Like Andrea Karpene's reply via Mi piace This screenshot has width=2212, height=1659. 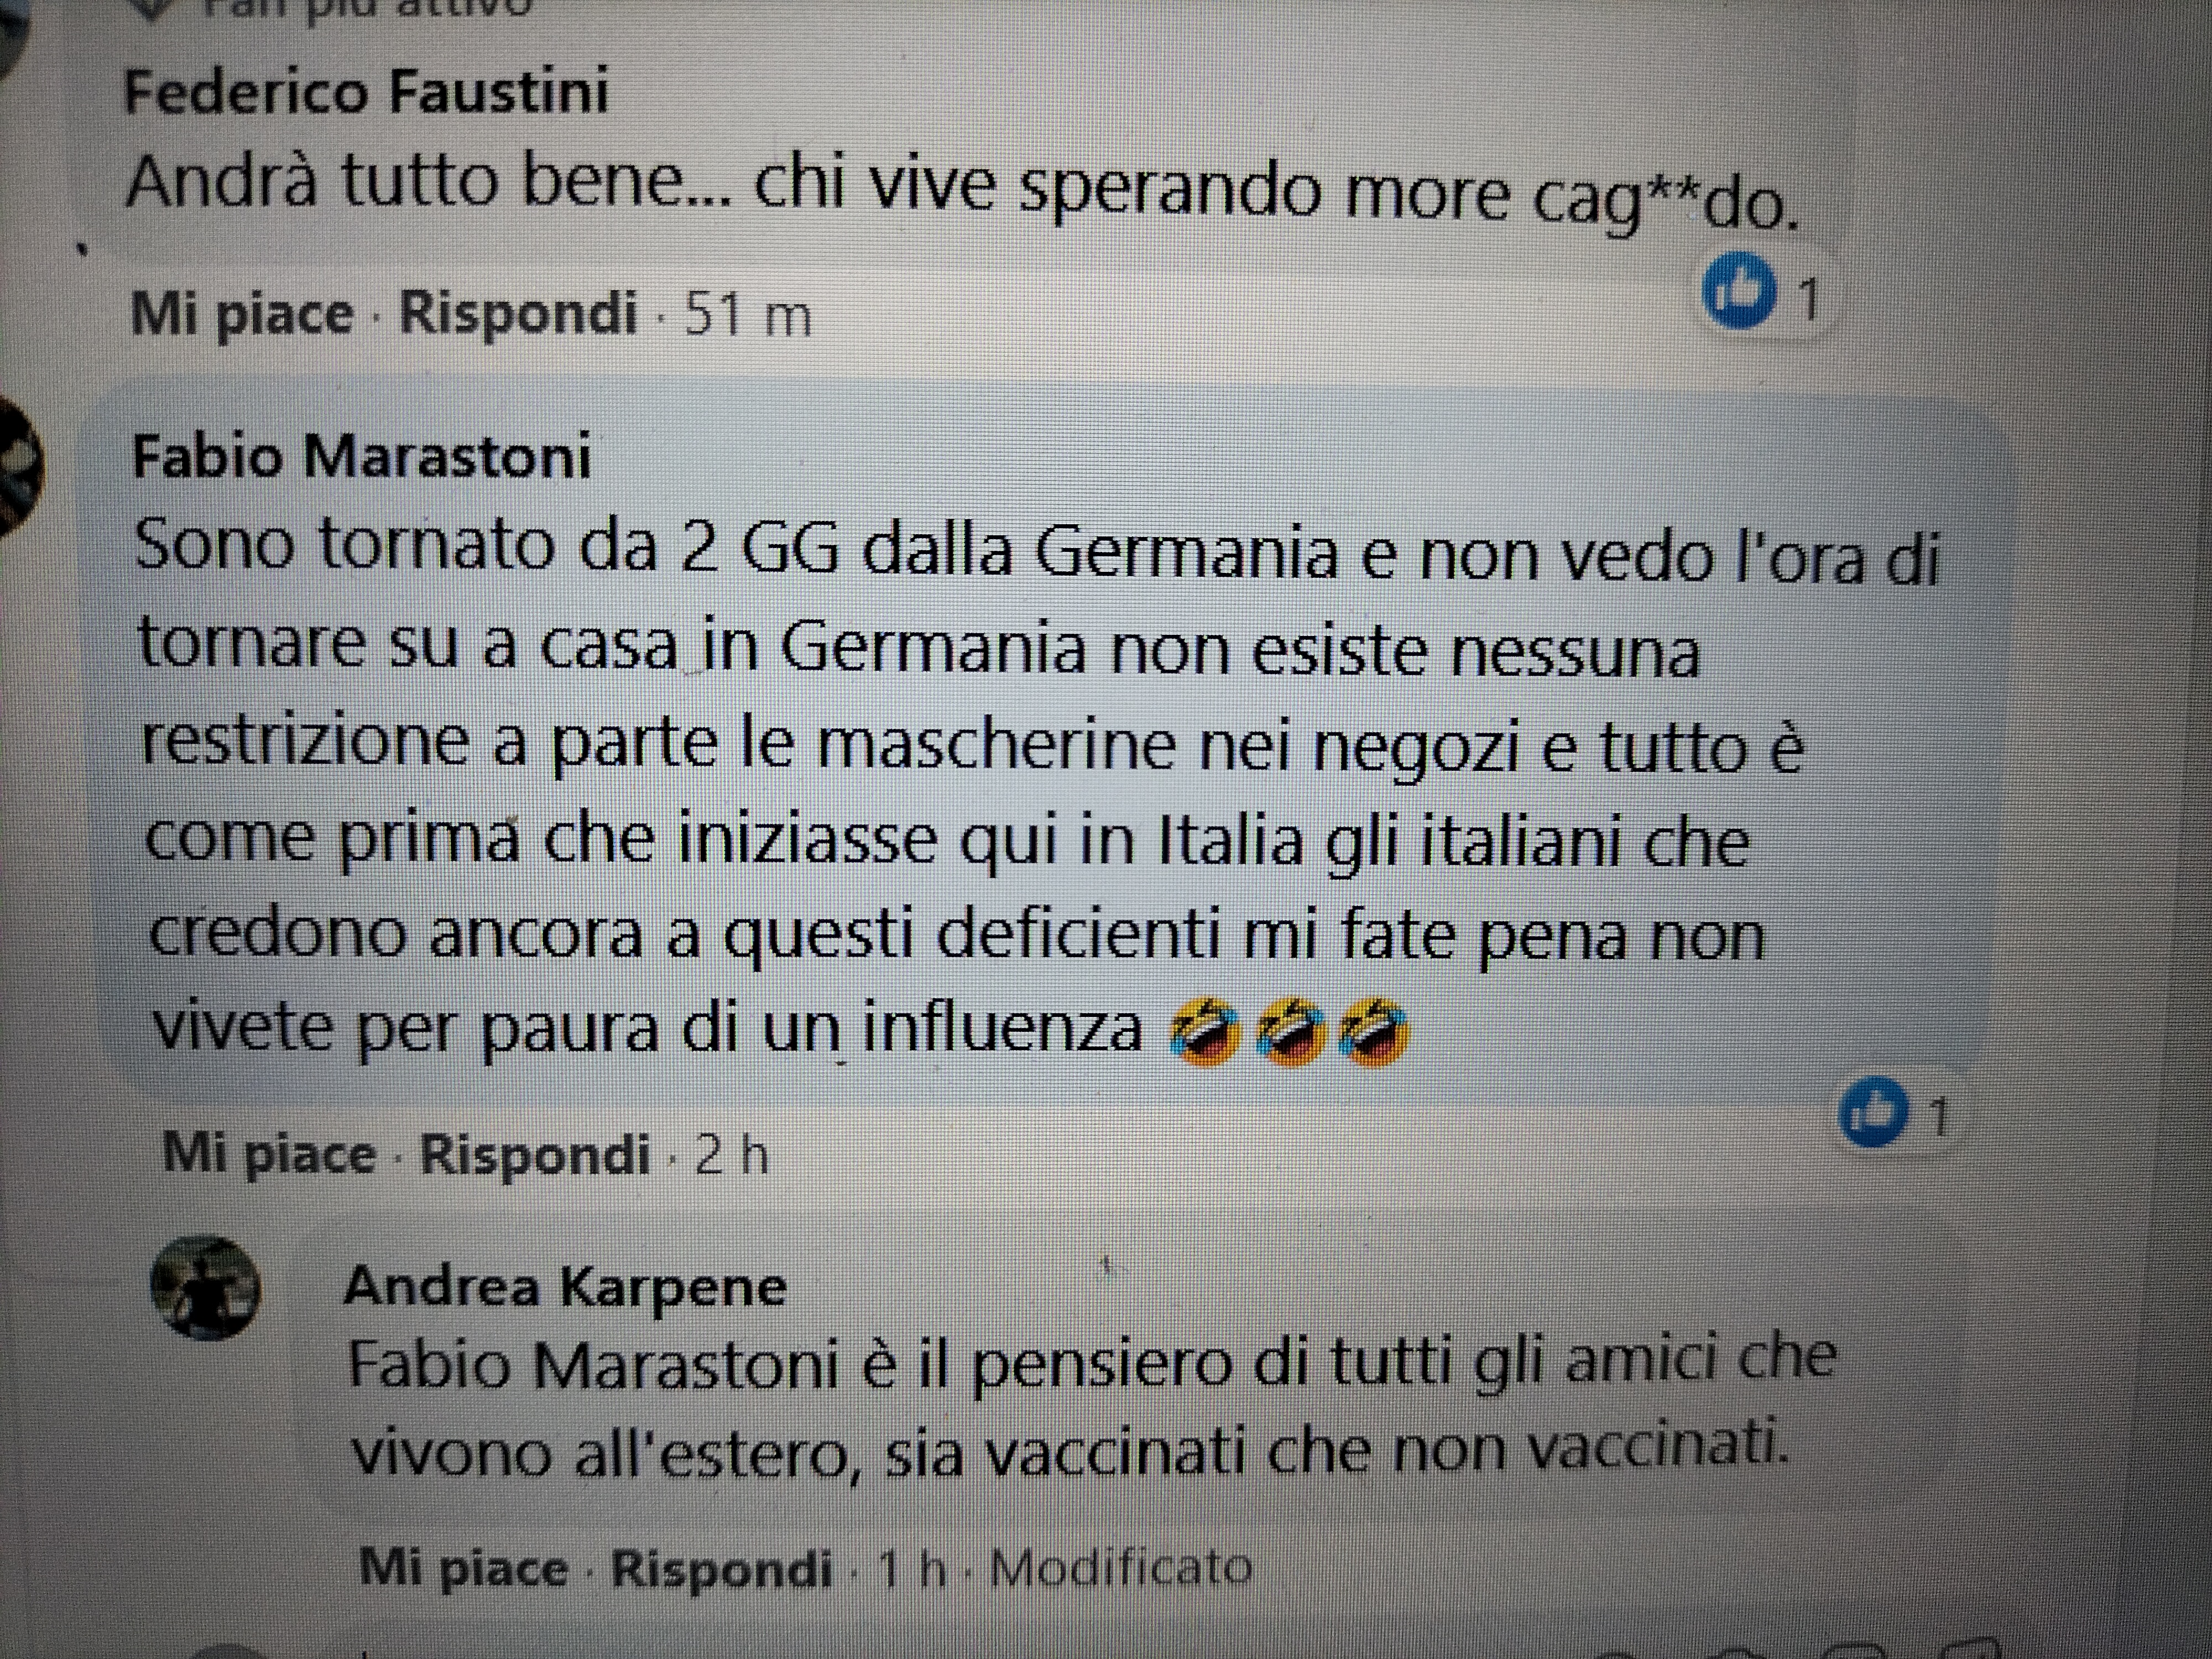pyautogui.click(x=463, y=1567)
